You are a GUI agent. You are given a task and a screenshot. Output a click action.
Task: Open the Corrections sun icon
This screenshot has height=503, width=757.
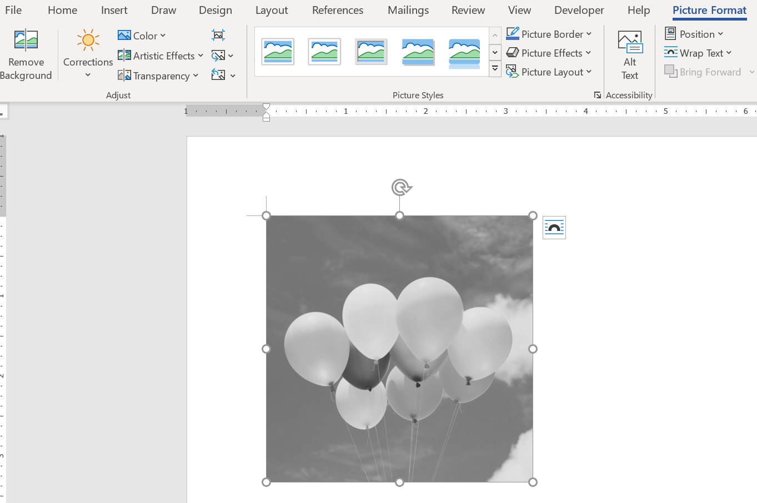pos(88,41)
